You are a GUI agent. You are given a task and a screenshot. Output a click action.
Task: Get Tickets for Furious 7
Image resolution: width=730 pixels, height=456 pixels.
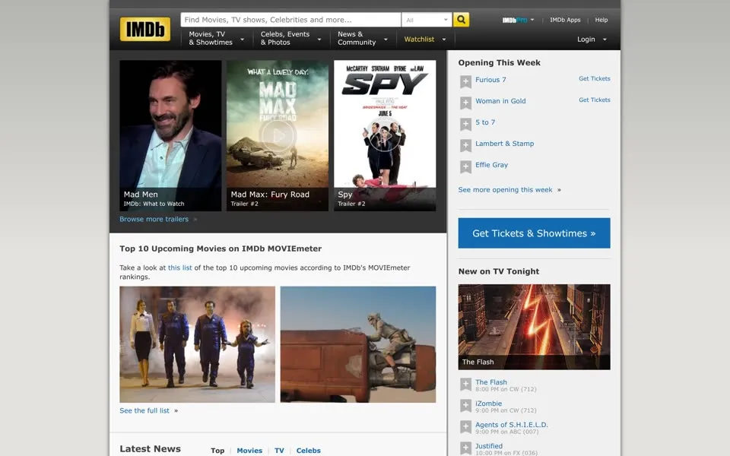pyautogui.click(x=594, y=78)
